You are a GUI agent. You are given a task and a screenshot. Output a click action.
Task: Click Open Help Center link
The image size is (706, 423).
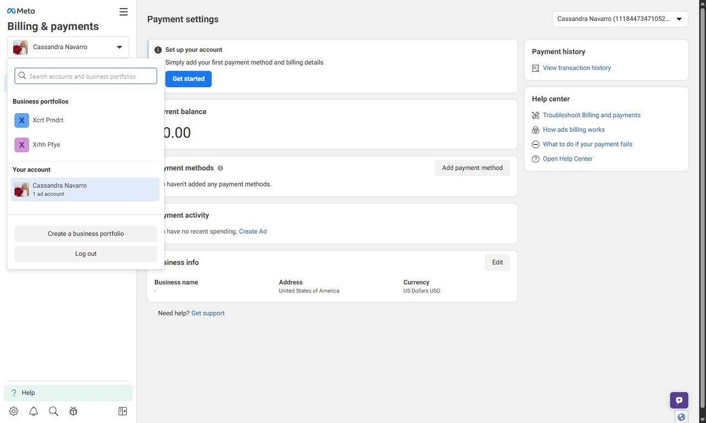click(x=568, y=159)
